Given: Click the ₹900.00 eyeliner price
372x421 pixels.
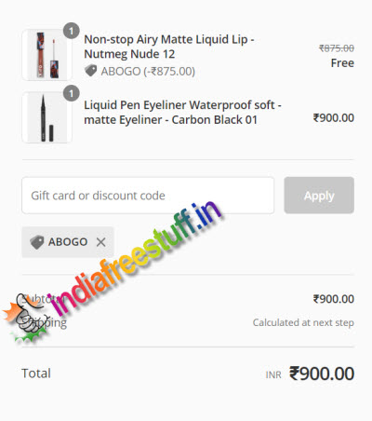Looking at the screenshot, I should (x=334, y=117).
